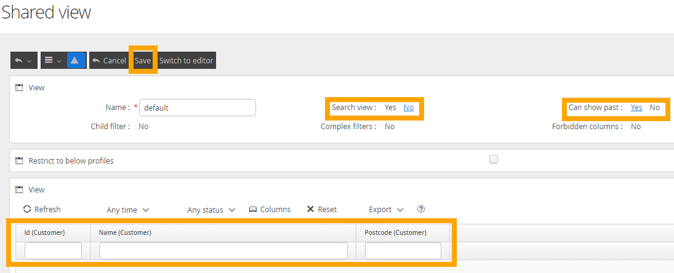Viewport: 674px width, 273px height.
Task: Click the help question mark icon
Action: pos(421,209)
